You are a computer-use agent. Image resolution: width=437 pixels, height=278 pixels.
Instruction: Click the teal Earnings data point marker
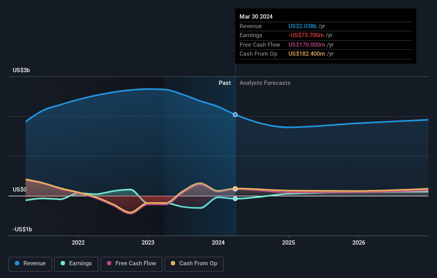pyautogui.click(x=235, y=198)
